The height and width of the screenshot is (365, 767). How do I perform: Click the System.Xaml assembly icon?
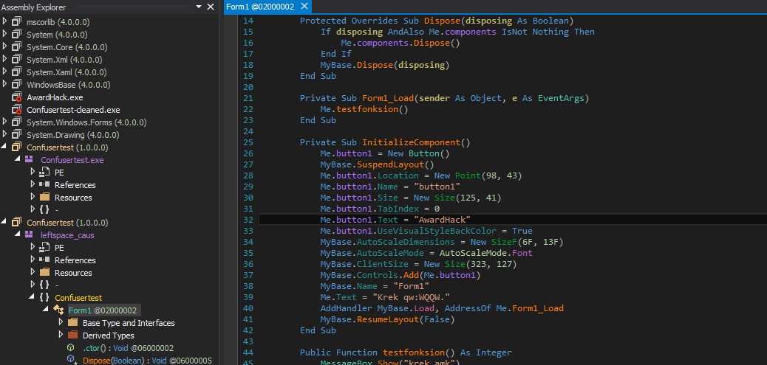click(17, 72)
